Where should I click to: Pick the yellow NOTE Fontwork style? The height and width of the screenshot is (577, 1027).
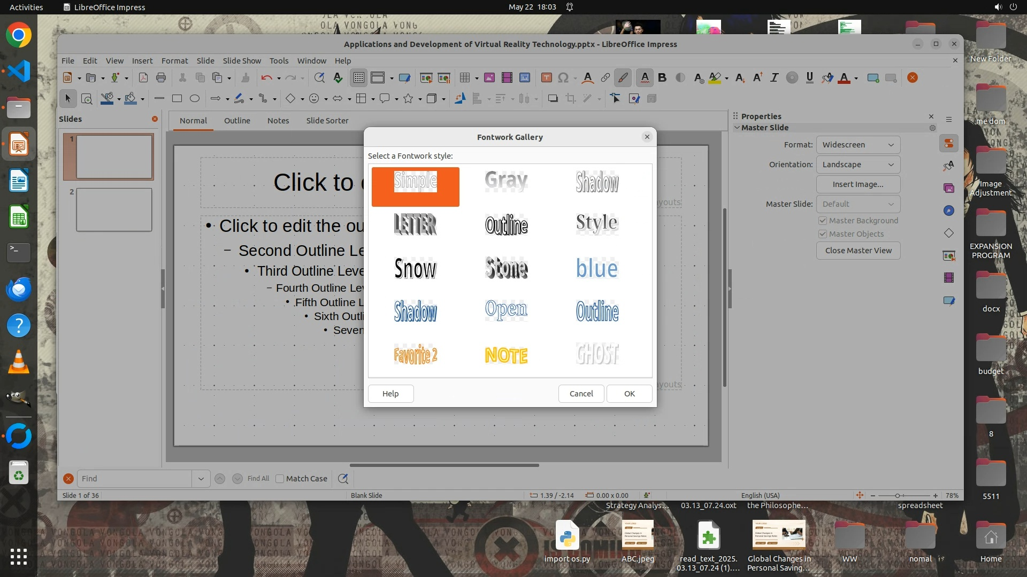506,355
